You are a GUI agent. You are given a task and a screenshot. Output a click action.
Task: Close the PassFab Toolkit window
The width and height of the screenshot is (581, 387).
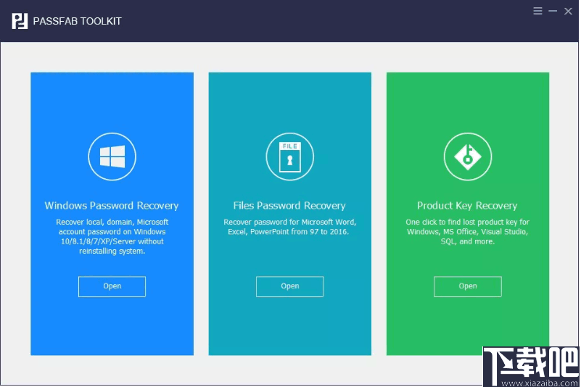[x=568, y=11]
